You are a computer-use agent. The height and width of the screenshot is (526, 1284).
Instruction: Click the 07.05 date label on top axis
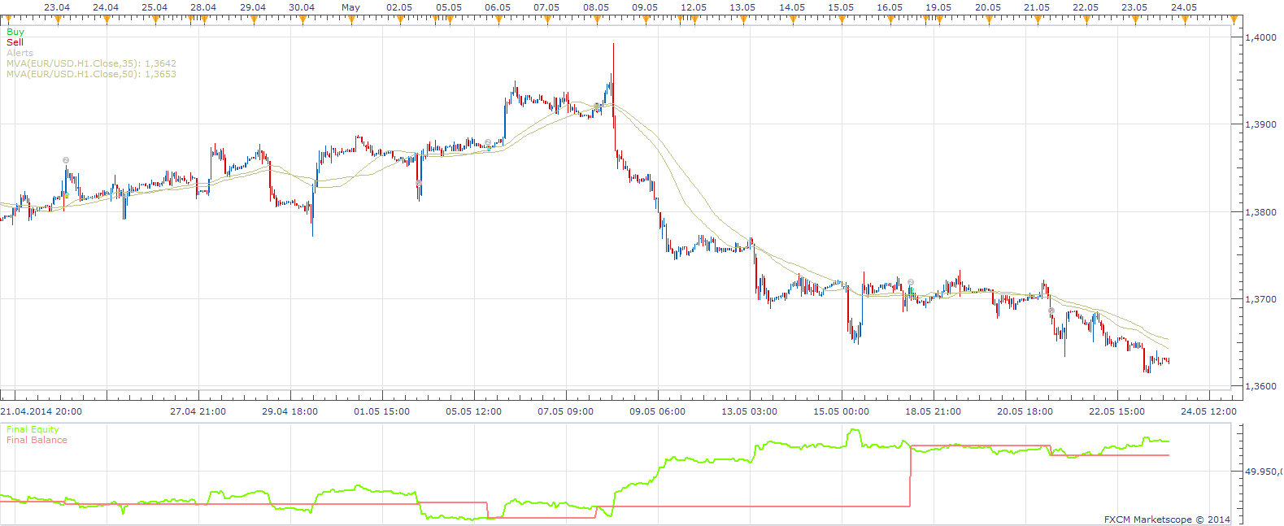click(x=546, y=7)
